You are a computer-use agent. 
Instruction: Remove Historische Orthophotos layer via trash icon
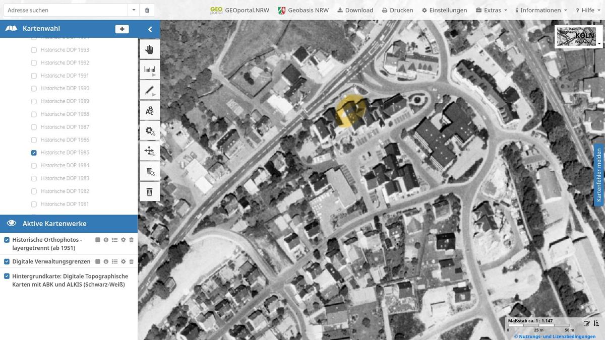[132, 240]
